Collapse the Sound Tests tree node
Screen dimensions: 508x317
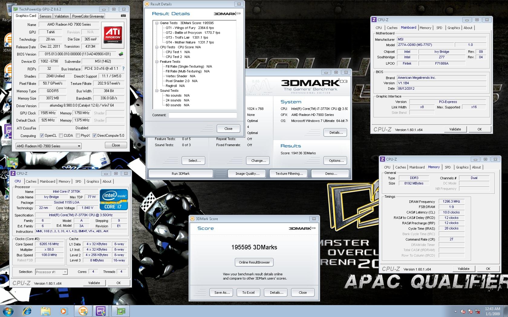(157, 91)
